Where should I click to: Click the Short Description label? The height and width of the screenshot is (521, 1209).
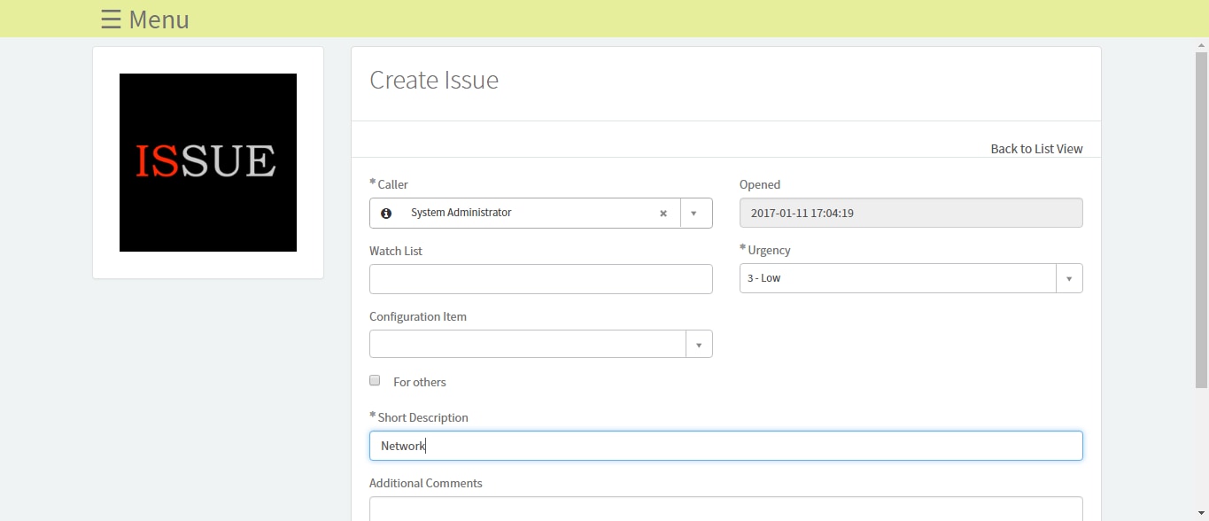tap(422, 417)
